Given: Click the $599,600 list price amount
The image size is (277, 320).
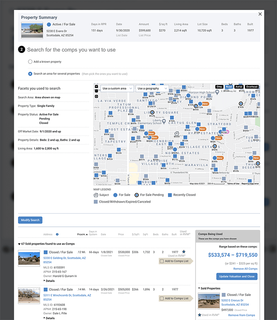Looking at the screenshot, I should (x=145, y=30).
